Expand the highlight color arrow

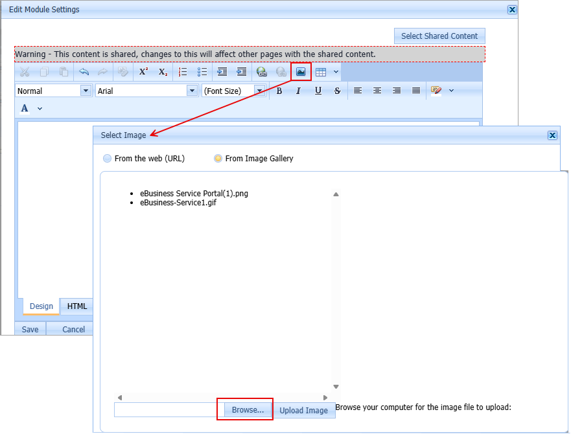point(451,91)
